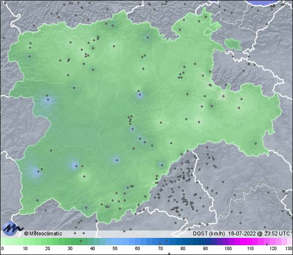This screenshot has height=255, width=293.
Task: Click the scale label 80
Action: 183,249
